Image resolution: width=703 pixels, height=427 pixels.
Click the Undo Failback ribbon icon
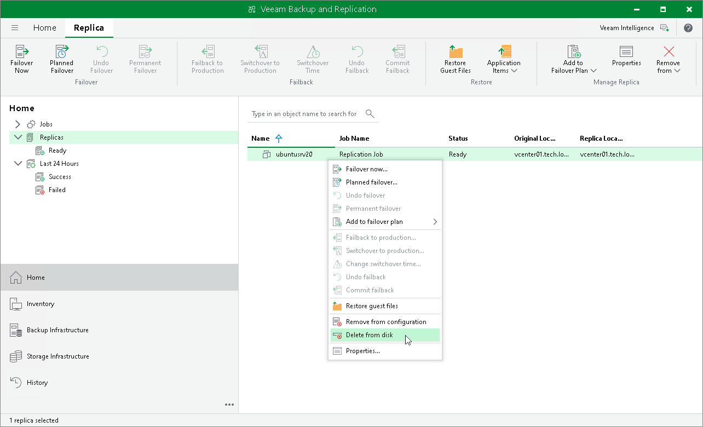(357, 59)
